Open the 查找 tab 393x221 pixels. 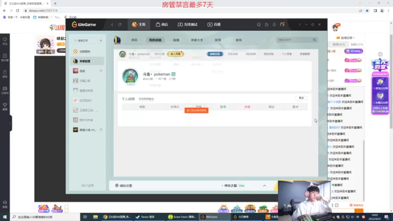click(x=239, y=40)
